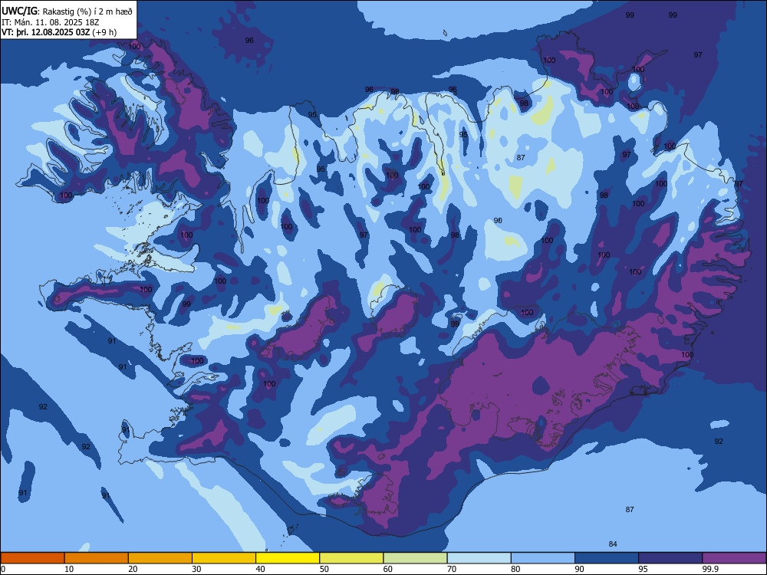Image resolution: width=767 pixels, height=575 pixels.
Task: Click the 'IT: Mán. 11. 08. 2025 18Z' line
Action: 51,22
